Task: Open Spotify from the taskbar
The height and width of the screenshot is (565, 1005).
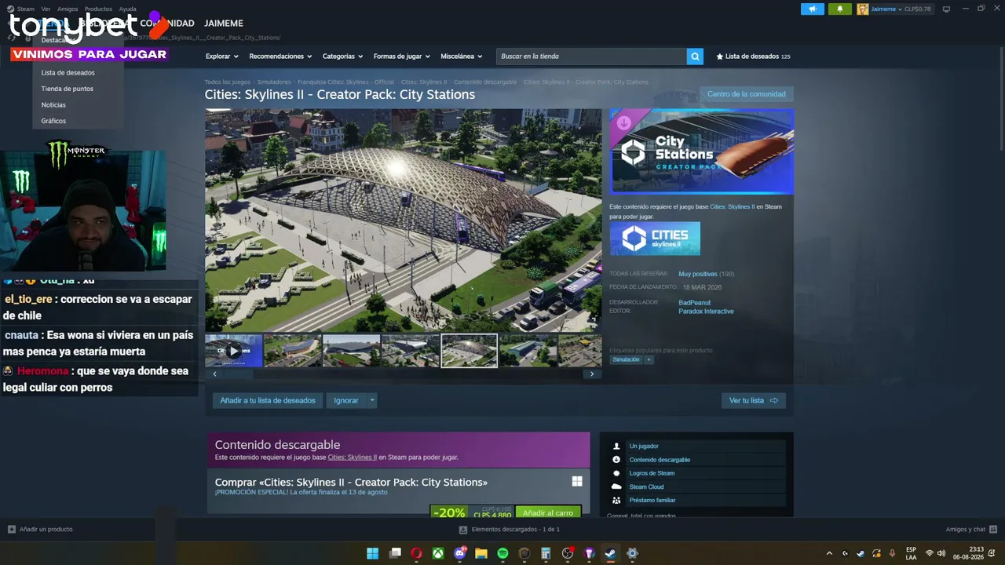Action: click(x=502, y=553)
